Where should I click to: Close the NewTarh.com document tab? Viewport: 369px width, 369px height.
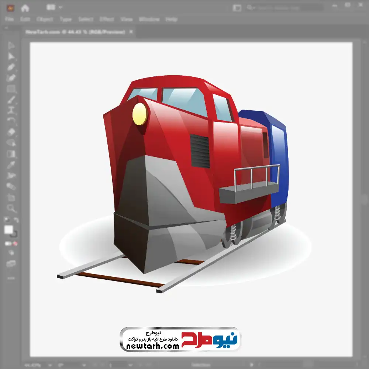click(x=131, y=32)
